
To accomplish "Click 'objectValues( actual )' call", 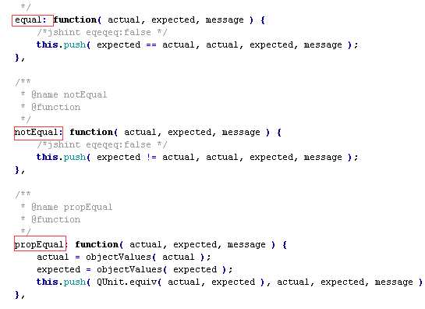I will [148, 257].
